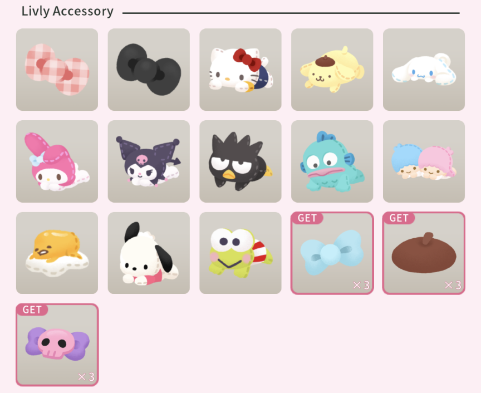Pick the Pochacco dog plush accessory
Screen dimensions: 481x393
point(149,253)
